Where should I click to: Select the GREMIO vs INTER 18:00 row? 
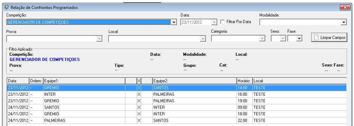tap(177, 114)
